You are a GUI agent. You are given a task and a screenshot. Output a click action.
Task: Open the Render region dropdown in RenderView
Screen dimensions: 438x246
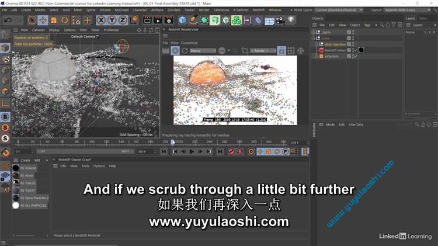coord(263,51)
